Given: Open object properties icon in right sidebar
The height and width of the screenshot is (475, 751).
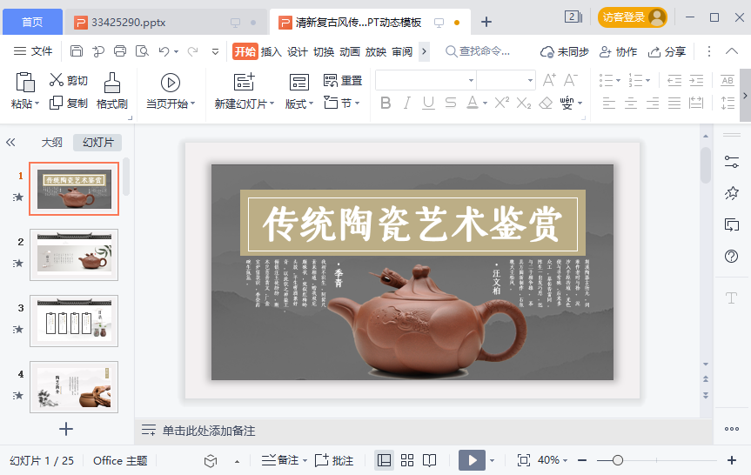Looking at the screenshot, I should pyautogui.click(x=731, y=163).
